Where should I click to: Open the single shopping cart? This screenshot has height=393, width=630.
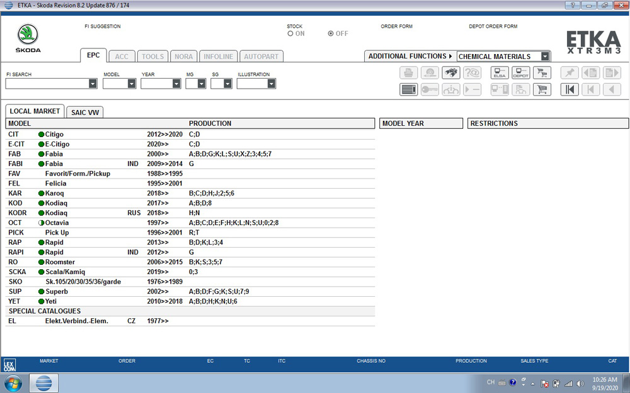pyautogui.click(x=542, y=89)
